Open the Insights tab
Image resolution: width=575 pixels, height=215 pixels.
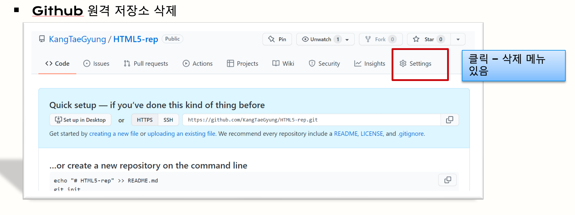coord(370,64)
